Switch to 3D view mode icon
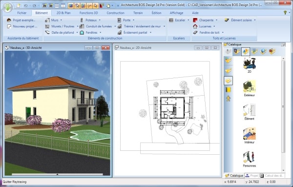293x187 pixels. click(50, 6)
